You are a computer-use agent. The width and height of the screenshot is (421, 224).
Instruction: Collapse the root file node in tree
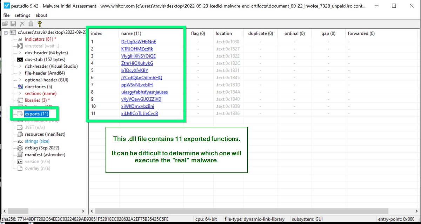6,32
